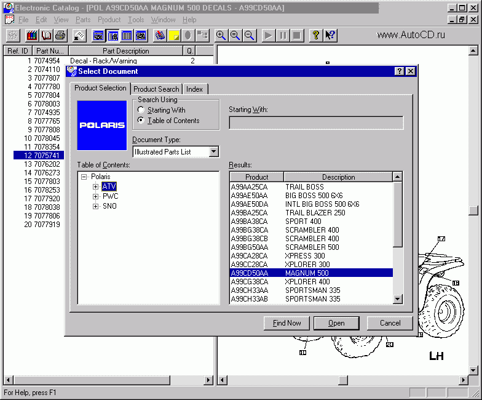Screen dimensions: 482x400
Task: Select the Starting With radio button
Action: click(x=141, y=110)
